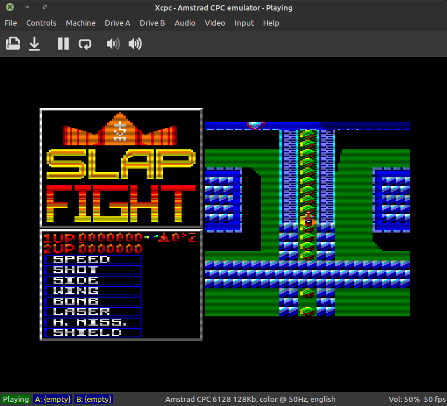Click the BOMB power-up row
The width and height of the screenshot is (447, 406).
tap(93, 301)
